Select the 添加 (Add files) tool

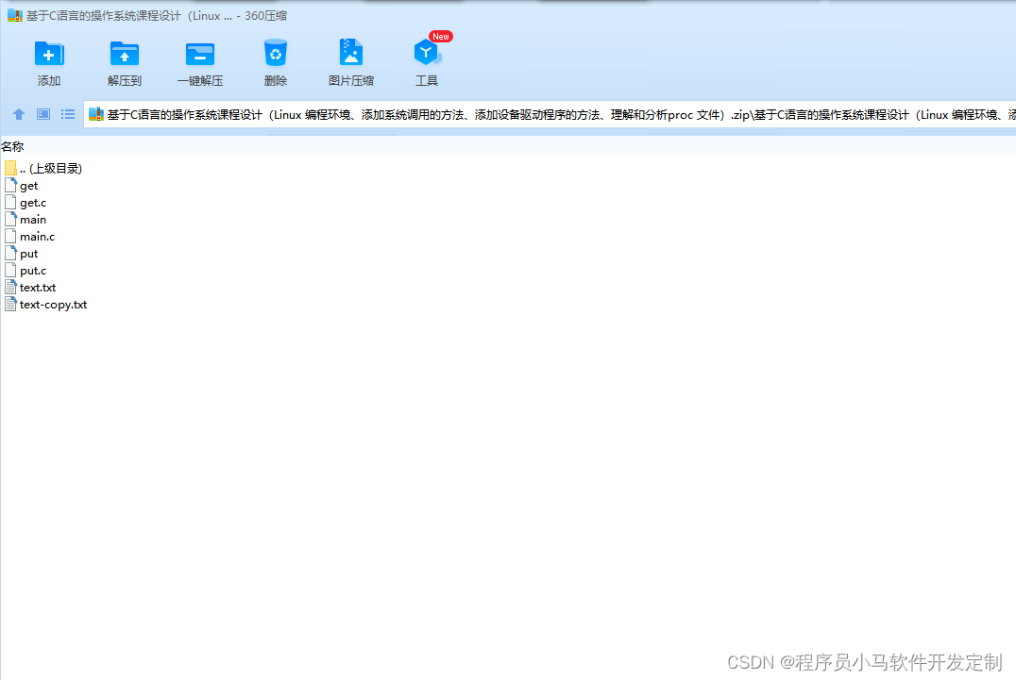point(48,60)
